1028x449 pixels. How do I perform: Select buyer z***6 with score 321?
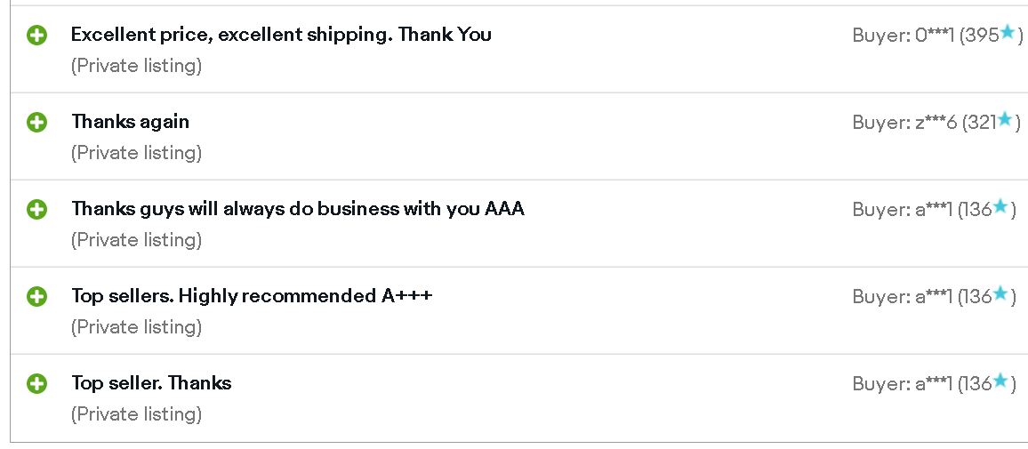(936, 123)
